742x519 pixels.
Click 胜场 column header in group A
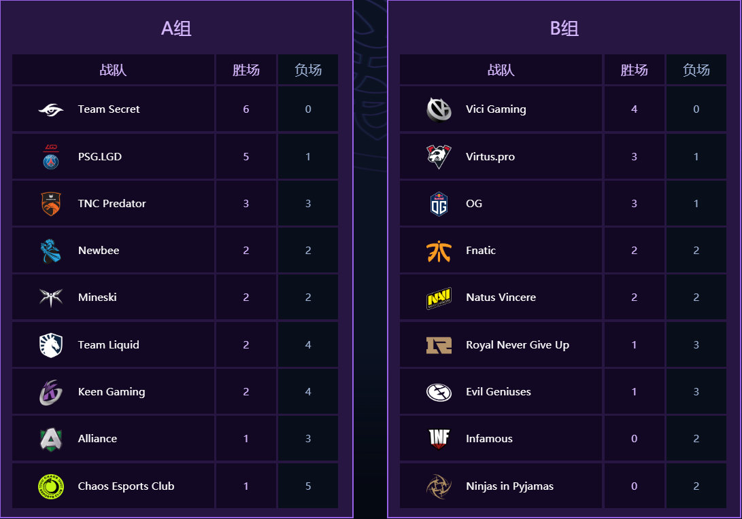click(x=246, y=70)
